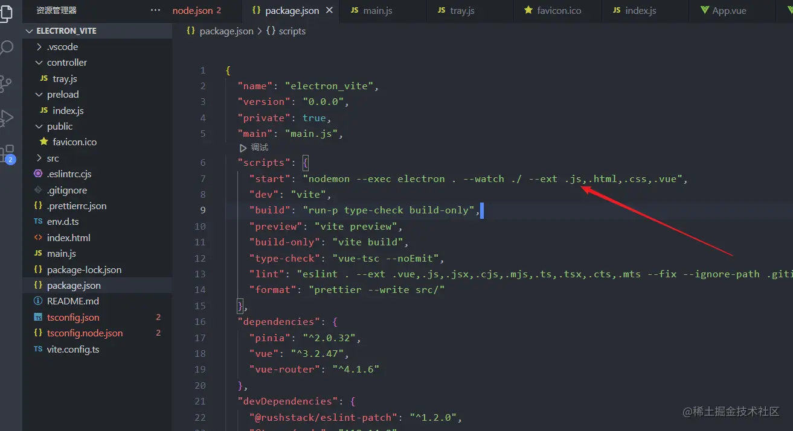793x431 pixels.
Task: Collapse the public folder
Action: [97, 126]
